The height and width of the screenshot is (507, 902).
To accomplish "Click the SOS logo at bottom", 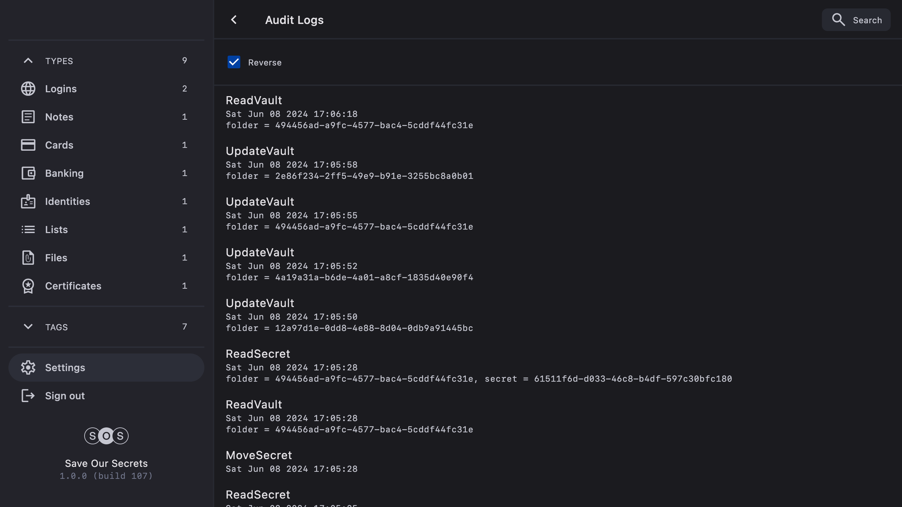I will click(x=106, y=436).
